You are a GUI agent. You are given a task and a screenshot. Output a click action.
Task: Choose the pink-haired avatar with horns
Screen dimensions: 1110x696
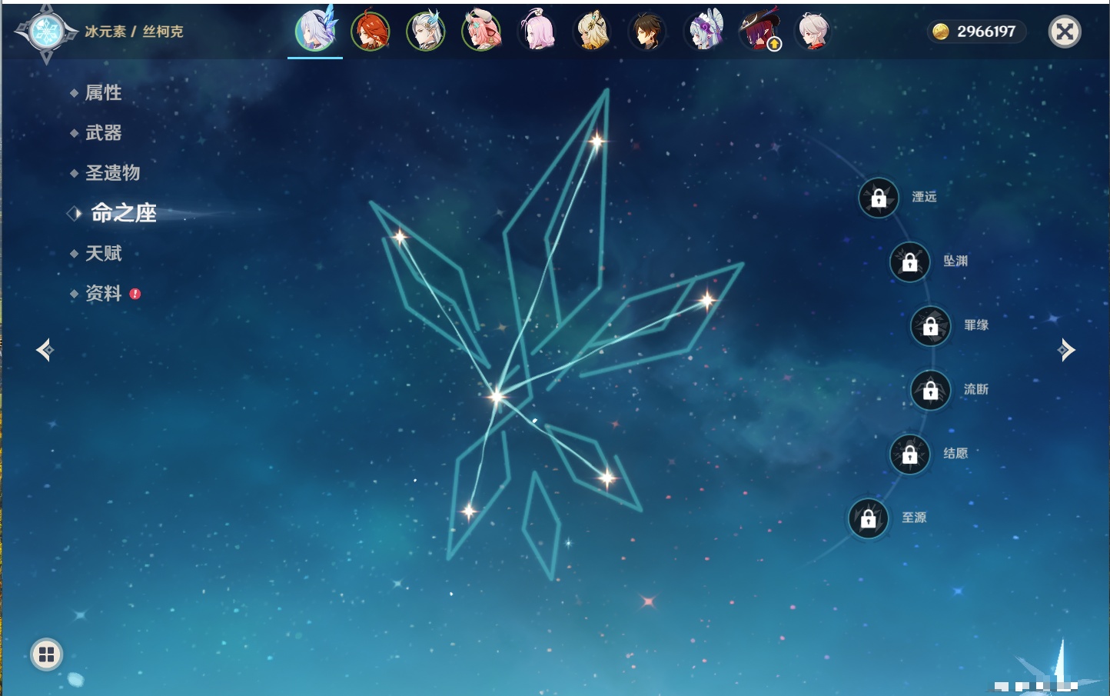point(481,32)
